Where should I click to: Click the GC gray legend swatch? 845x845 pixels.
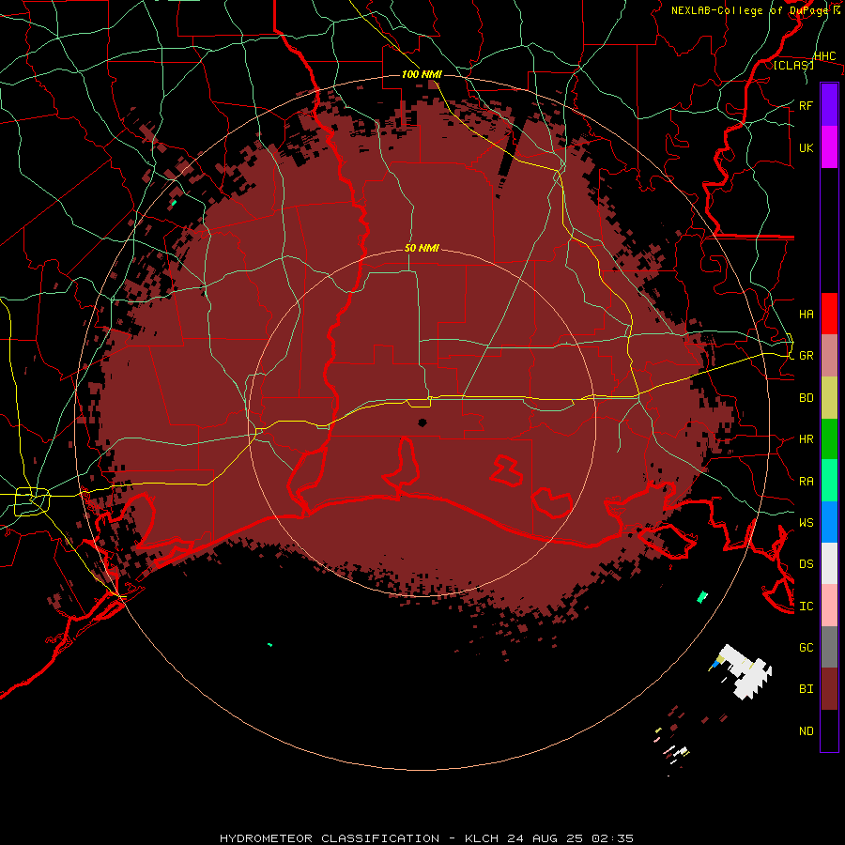(829, 647)
